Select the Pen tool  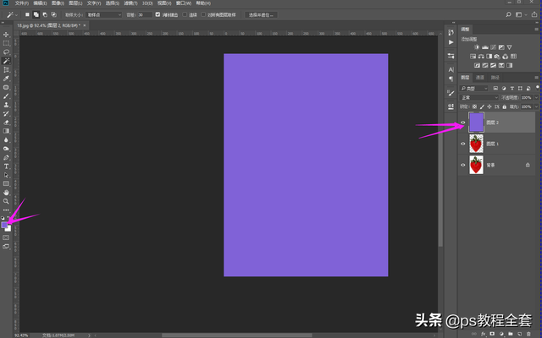6,158
